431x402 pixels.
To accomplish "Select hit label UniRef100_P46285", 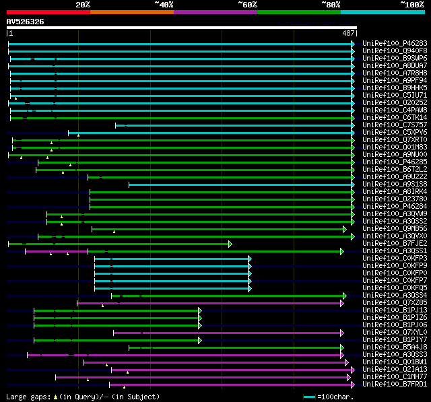I will click(x=395, y=162).
